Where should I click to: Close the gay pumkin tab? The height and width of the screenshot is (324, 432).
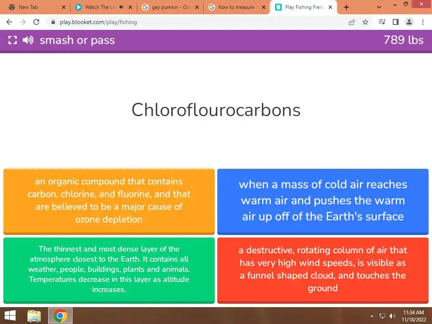coord(197,7)
